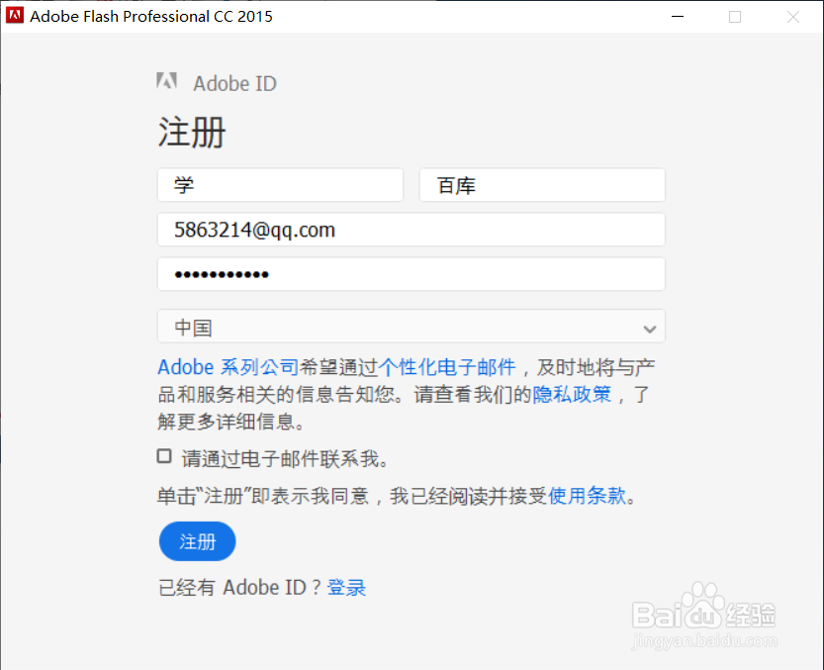Open the 隐私政策 privacy policy link

[573, 394]
